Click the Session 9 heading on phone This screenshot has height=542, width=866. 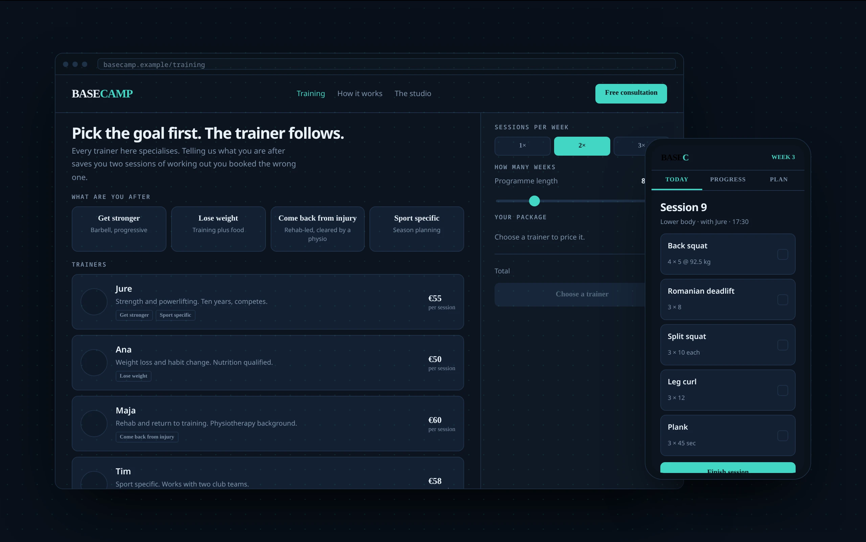point(683,207)
